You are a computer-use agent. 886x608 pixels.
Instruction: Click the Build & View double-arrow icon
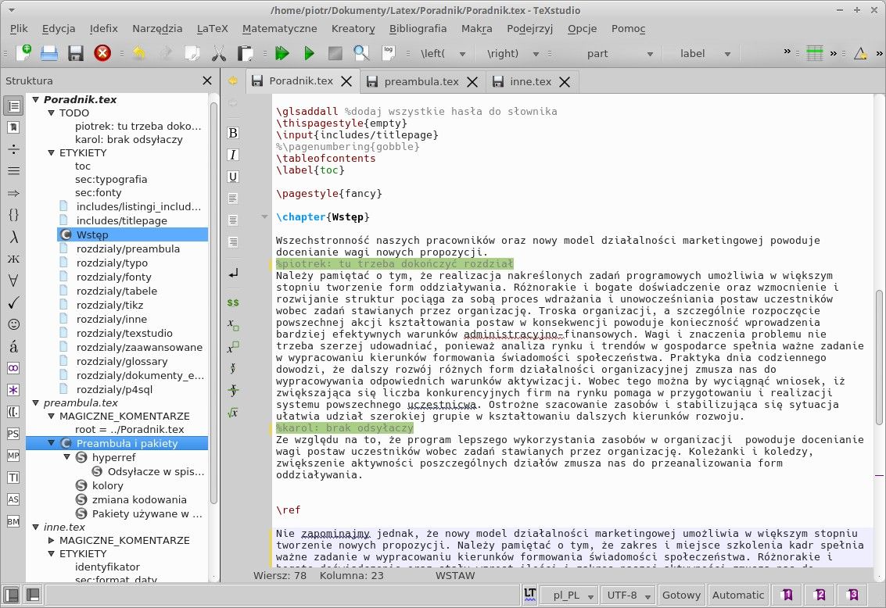(x=282, y=53)
